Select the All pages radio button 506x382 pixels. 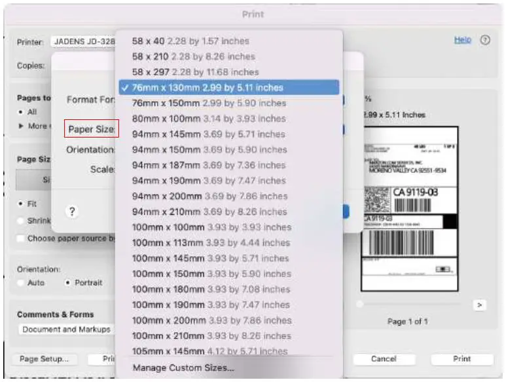(x=21, y=112)
